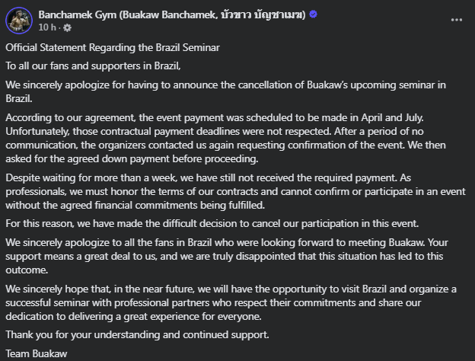Open the Banchamek Gym profile picture
Viewport: 475px width, 361px height.
(x=19, y=21)
